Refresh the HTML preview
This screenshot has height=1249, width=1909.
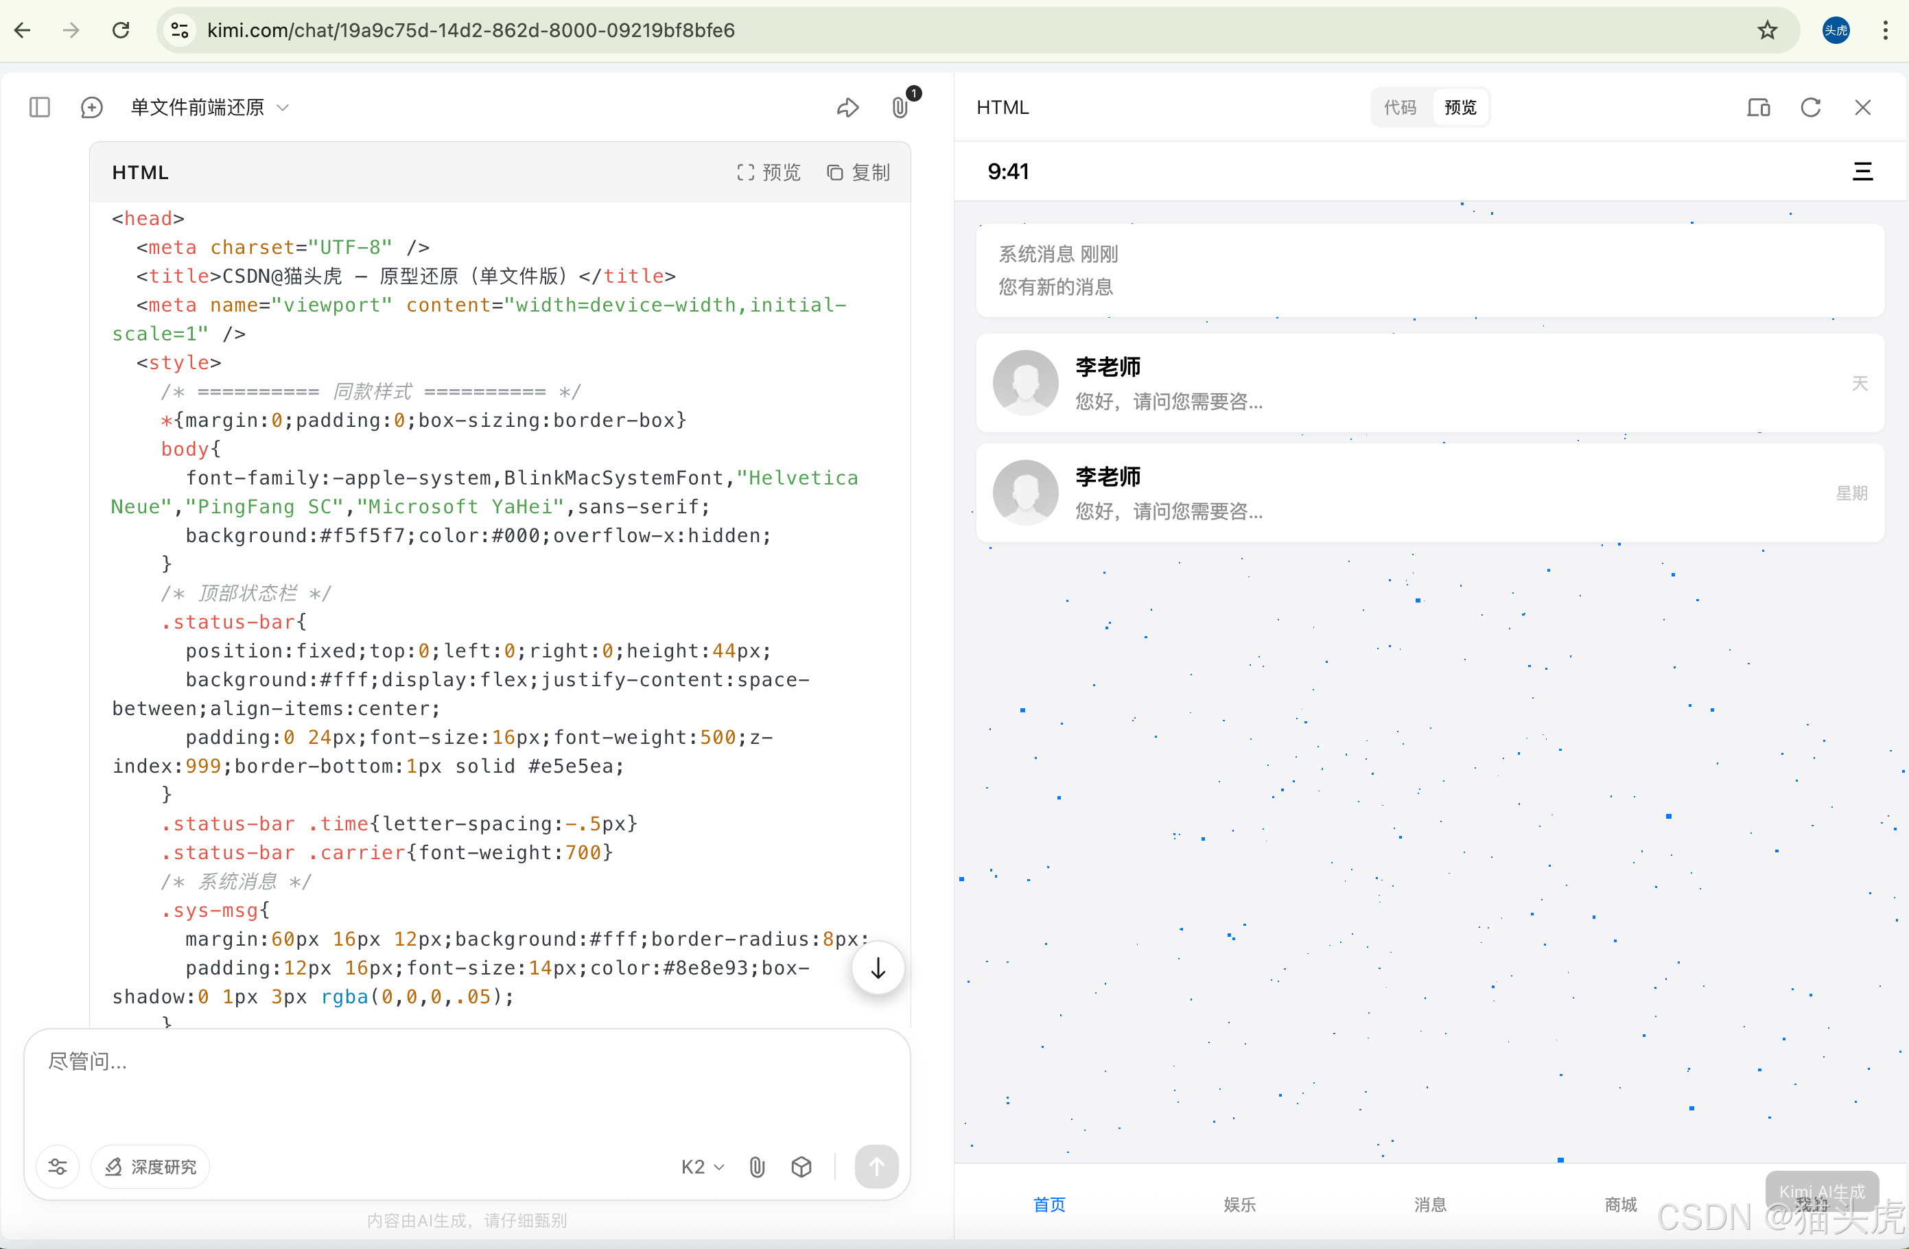[x=1810, y=108]
